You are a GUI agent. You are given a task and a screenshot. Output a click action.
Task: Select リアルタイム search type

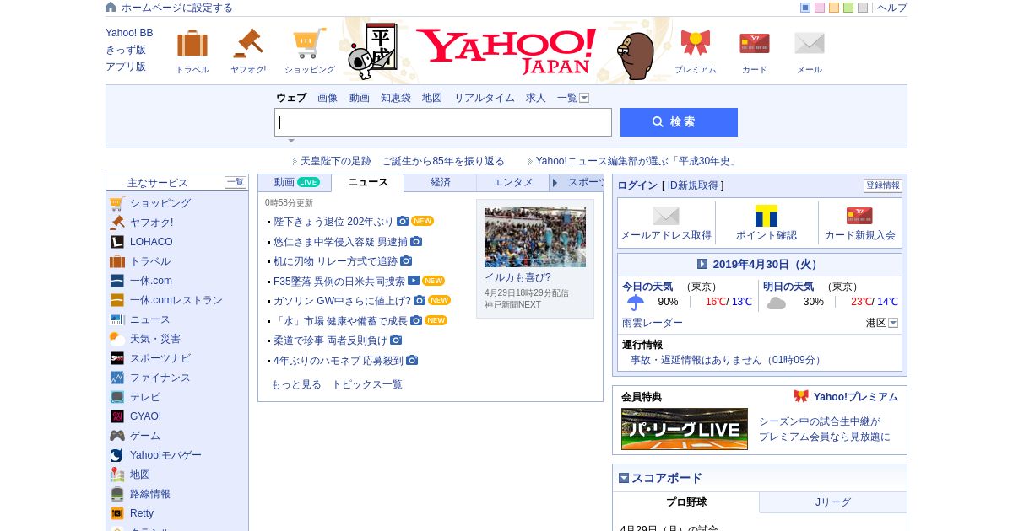[485, 98]
